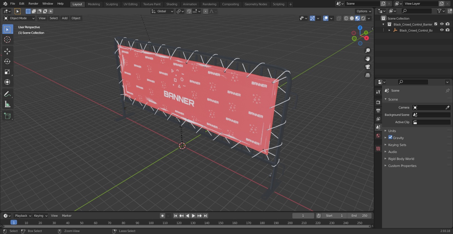
Task: Open the Global transform orientation dropdown
Action: click(162, 11)
